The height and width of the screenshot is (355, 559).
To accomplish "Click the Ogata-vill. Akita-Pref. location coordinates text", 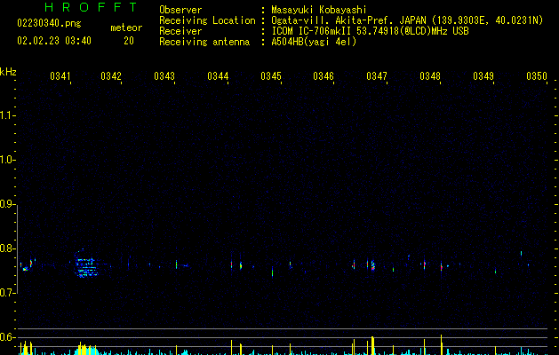I will [x=407, y=20].
